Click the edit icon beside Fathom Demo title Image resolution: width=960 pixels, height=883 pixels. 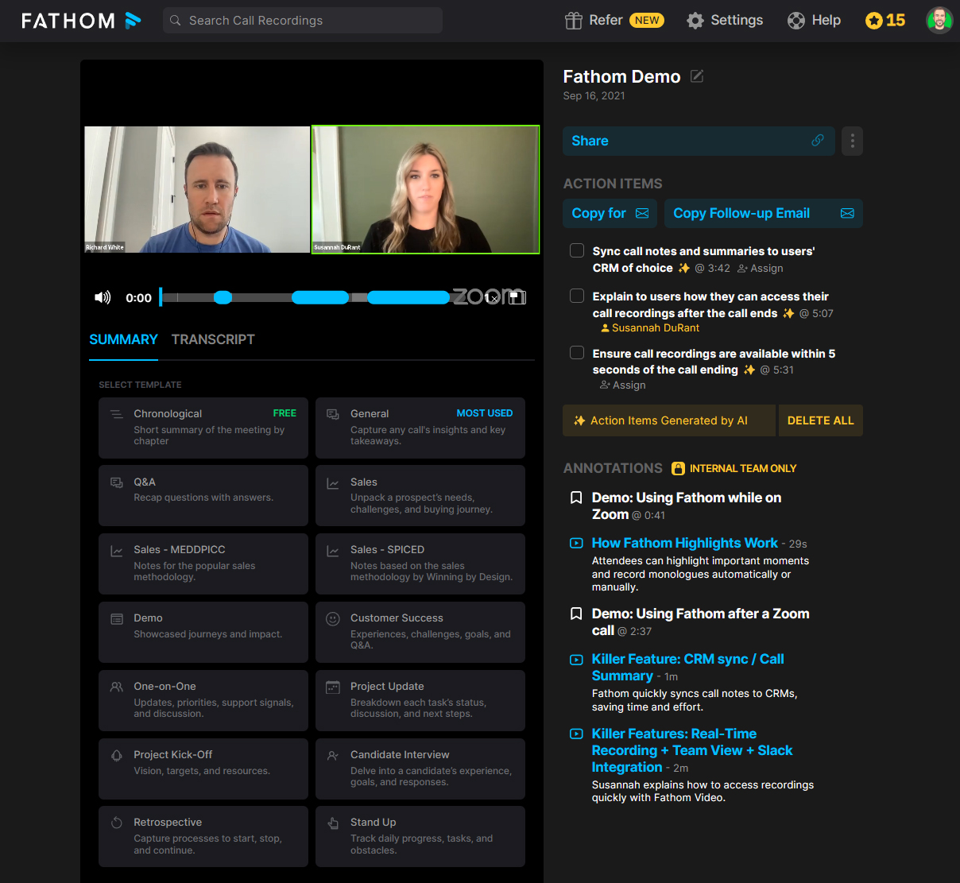(697, 76)
